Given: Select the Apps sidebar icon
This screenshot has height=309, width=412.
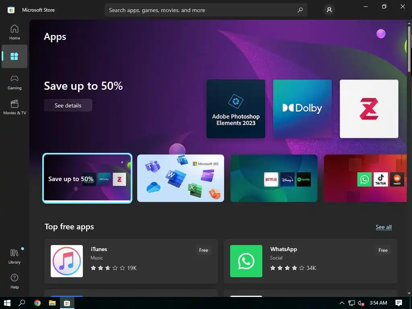Looking at the screenshot, I should tap(14, 56).
